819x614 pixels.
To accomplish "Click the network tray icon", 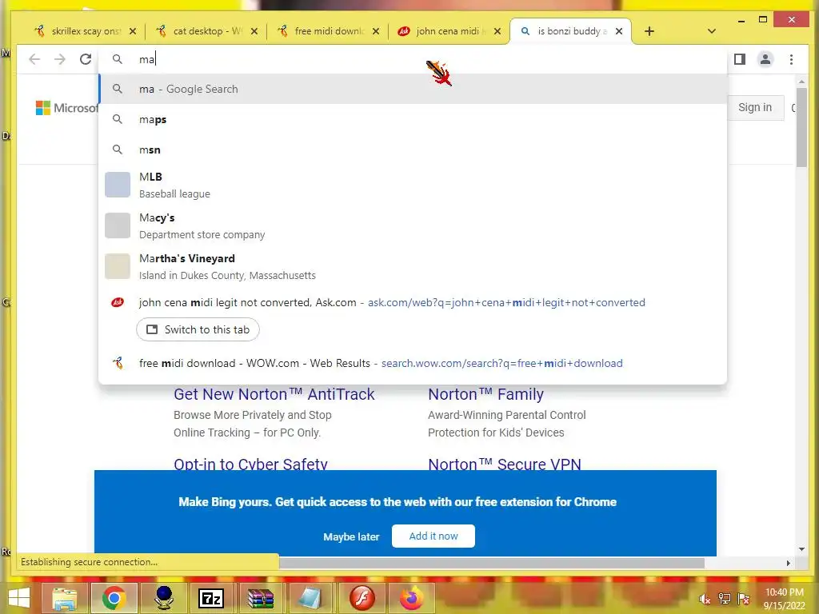I will tap(724, 599).
